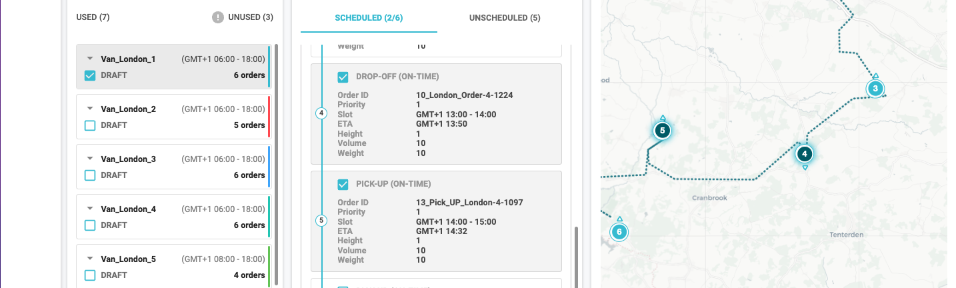Click map marker number 6

pyautogui.click(x=619, y=232)
